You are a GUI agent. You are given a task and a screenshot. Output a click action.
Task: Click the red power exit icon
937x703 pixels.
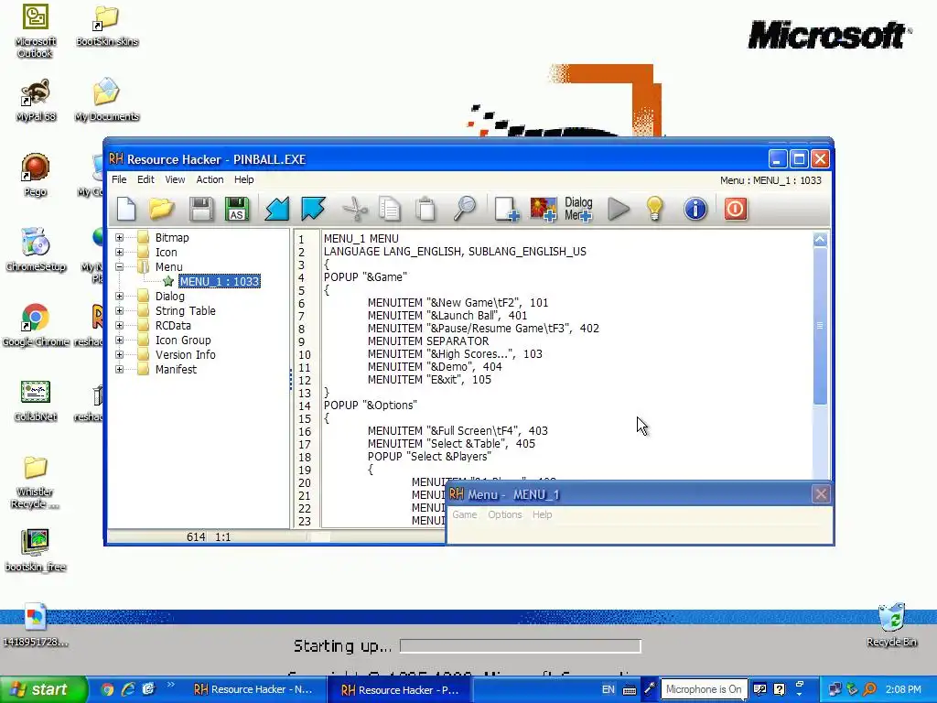(735, 210)
